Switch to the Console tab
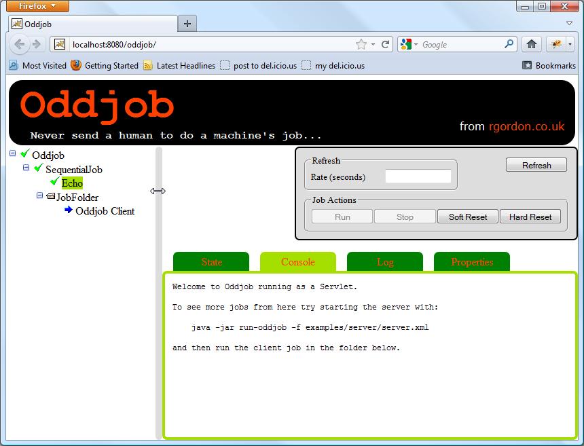The image size is (584, 446). click(298, 262)
